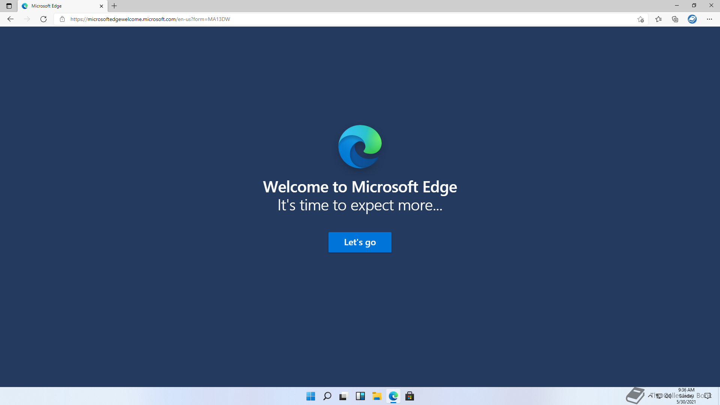Click Microsoft Edge taskbar icon

393,396
